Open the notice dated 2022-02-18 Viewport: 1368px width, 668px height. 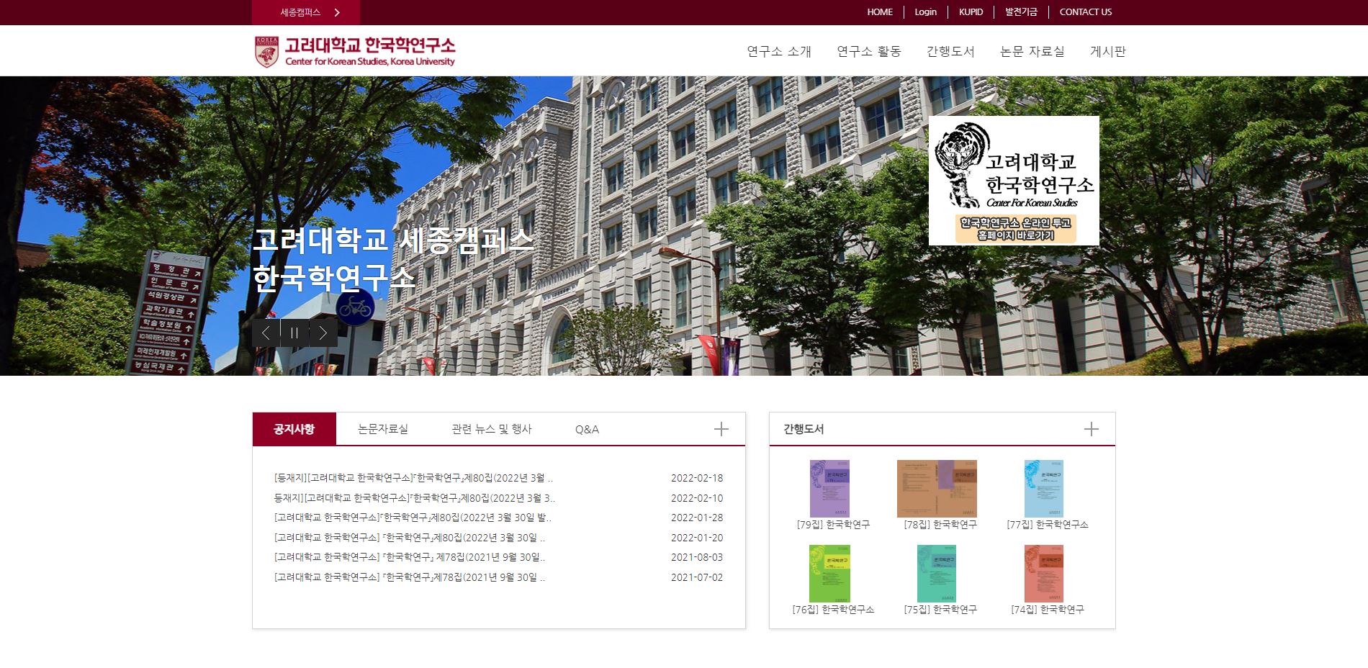[x=413, y=478]
